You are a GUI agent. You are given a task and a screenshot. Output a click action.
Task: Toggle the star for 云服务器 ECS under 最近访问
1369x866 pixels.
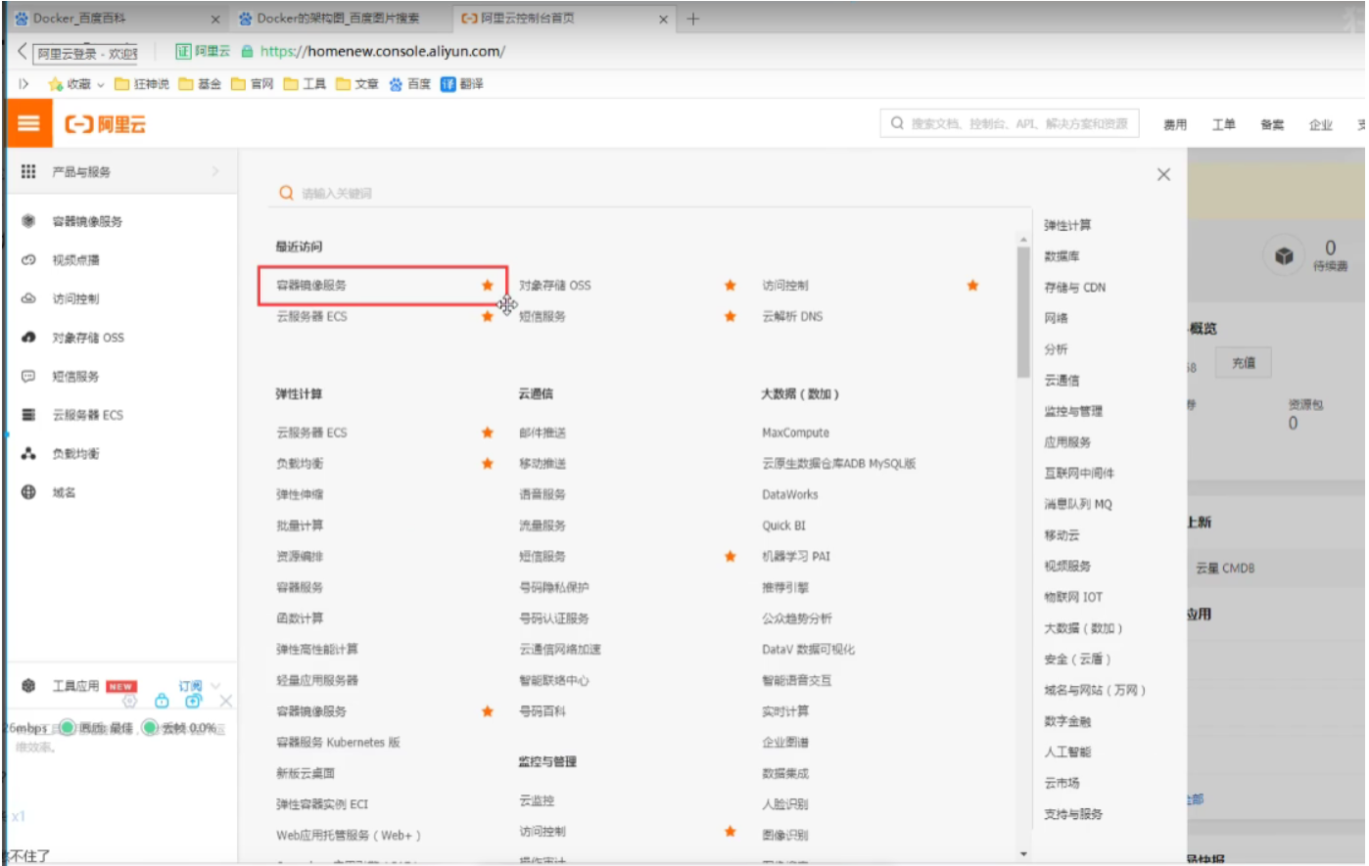pos(488,316)
